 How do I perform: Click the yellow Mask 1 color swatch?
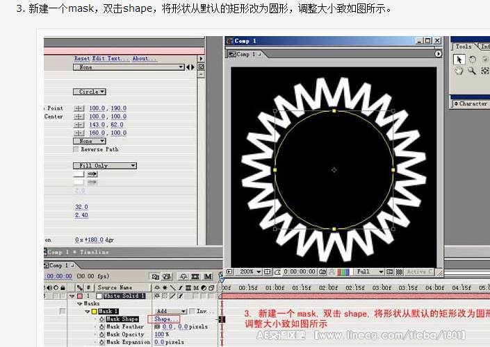pyautogui.click(x=94, y=312)
